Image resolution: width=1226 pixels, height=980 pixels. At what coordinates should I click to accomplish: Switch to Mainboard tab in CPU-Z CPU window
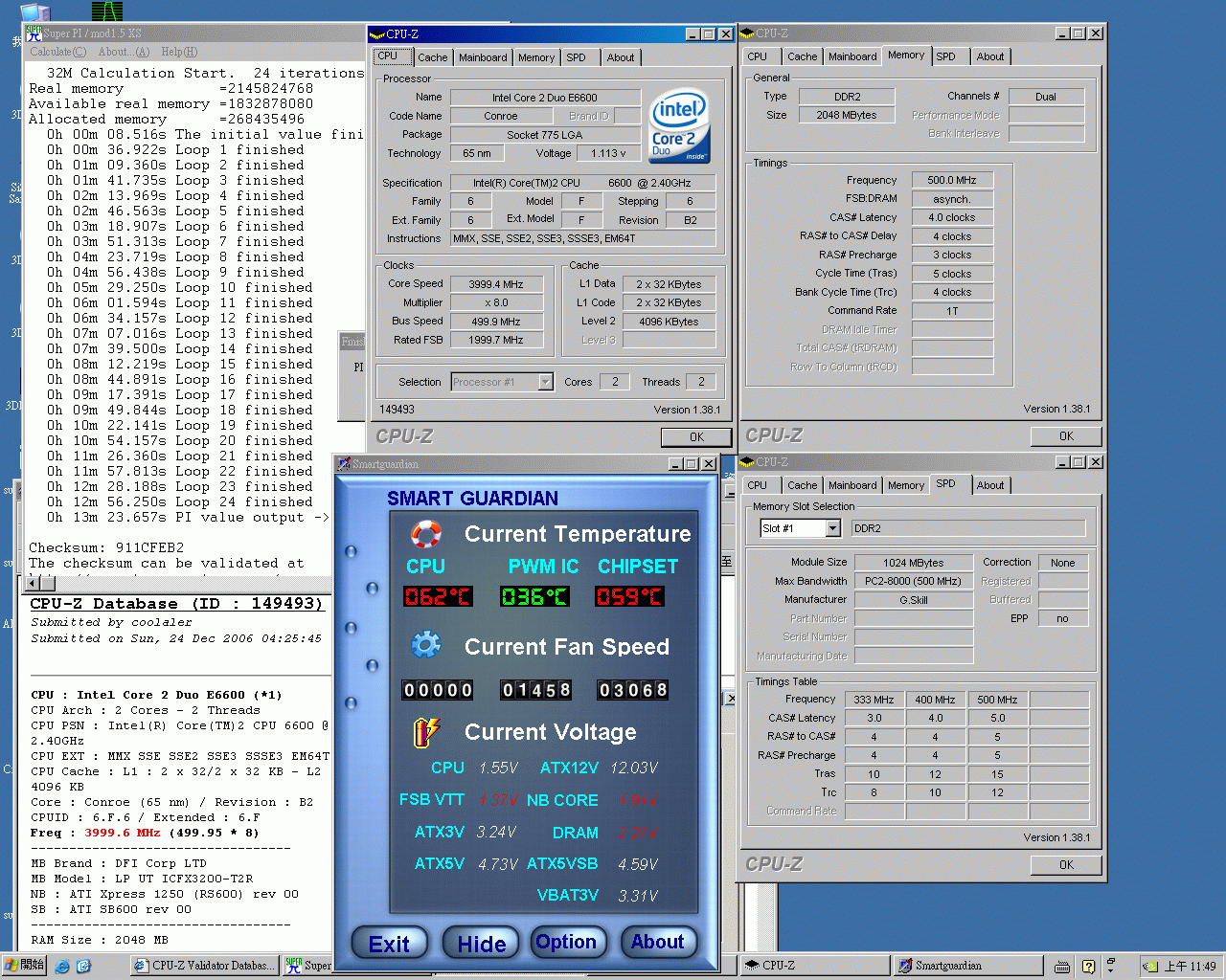point(483,57)
